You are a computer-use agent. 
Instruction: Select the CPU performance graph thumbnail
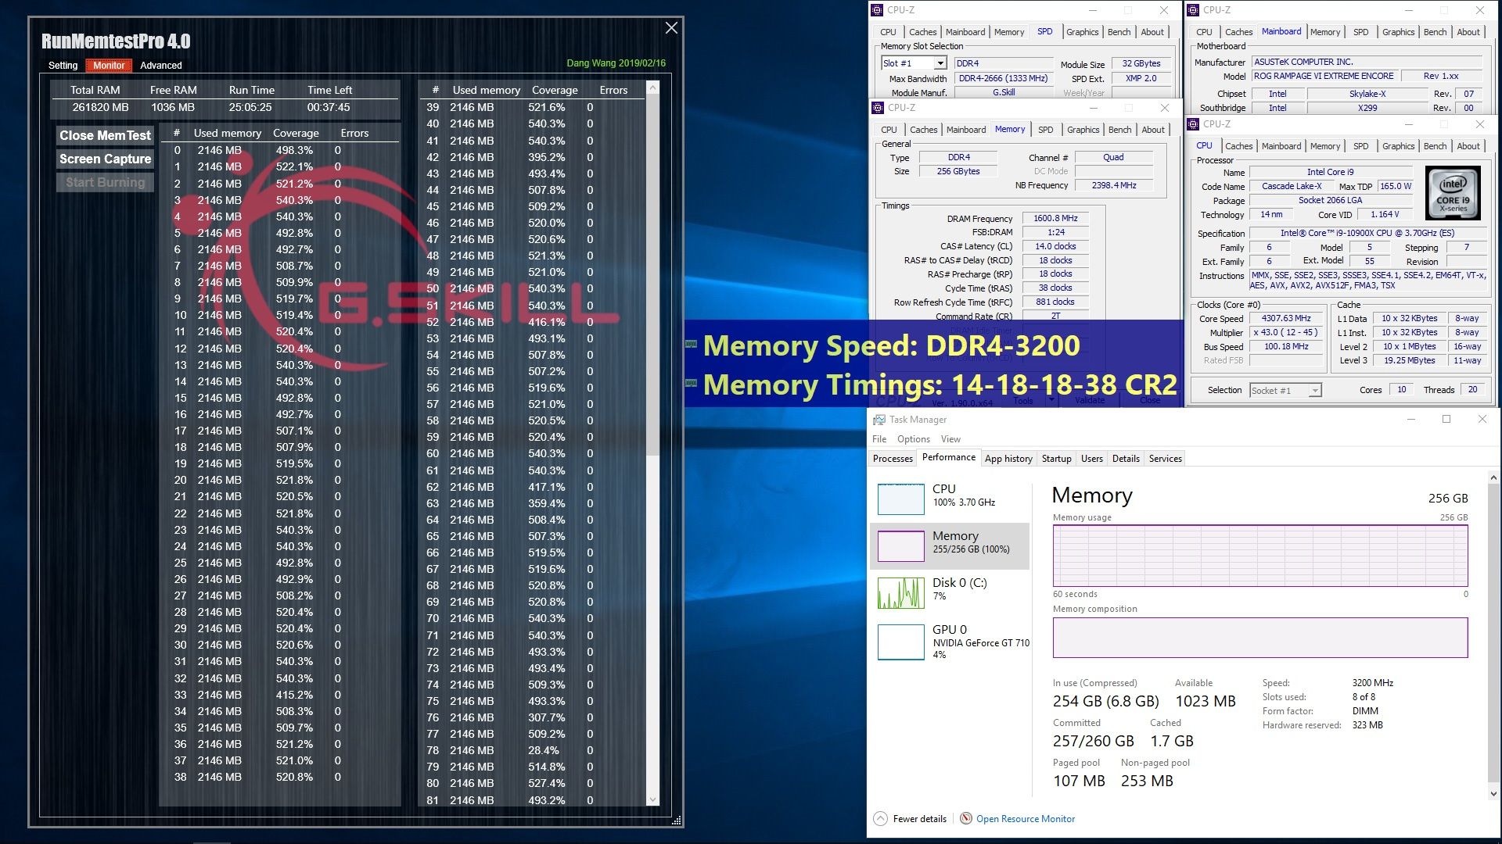click(x=900, y=499)
